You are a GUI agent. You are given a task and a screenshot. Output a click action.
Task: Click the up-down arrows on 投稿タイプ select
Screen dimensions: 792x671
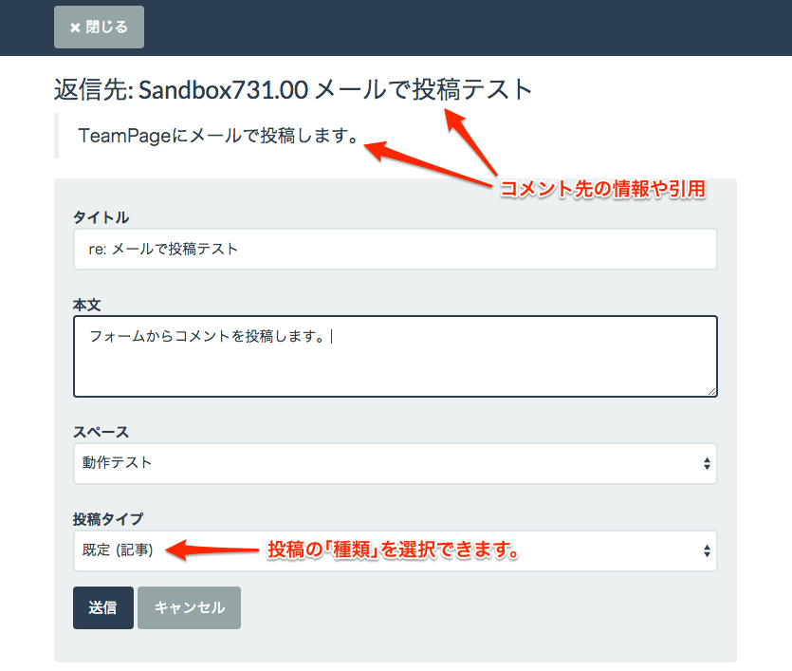[x=707, y=550]
